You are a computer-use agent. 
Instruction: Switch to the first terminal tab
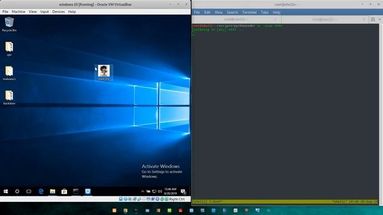tap(236, 19)
